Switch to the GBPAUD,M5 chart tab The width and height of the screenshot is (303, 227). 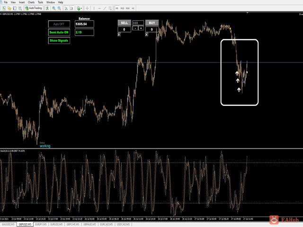click(x=89, y=224)
